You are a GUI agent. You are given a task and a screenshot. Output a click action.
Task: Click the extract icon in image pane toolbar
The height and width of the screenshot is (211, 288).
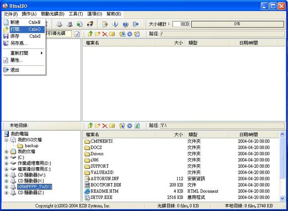122,34
